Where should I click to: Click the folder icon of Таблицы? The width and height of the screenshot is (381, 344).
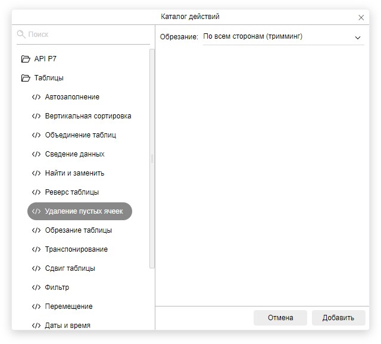(x=26, y=78)
